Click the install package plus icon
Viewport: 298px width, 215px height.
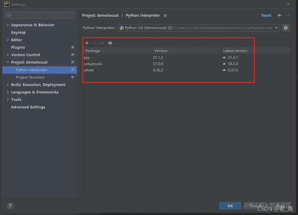pos(87,43)
